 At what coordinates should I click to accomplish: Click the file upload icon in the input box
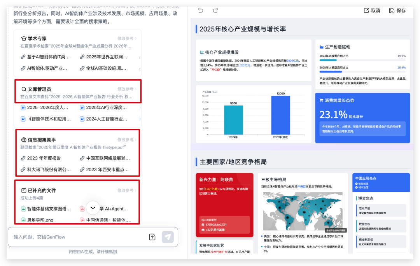pos(152,237)
